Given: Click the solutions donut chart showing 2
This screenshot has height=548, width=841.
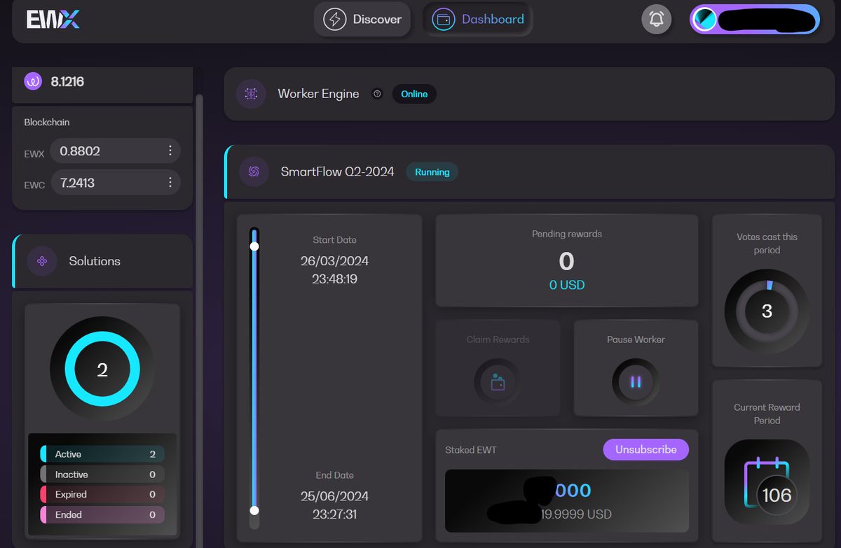Looking at the screenshot, I should [x=102, y=369].
